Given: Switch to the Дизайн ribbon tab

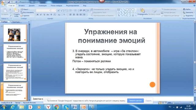Looking at the screenshot, I should (32, 5).
